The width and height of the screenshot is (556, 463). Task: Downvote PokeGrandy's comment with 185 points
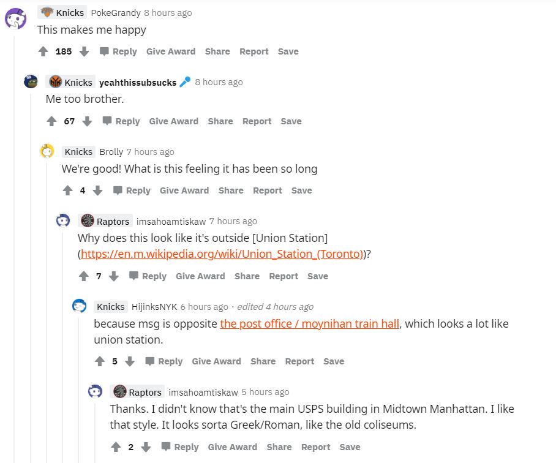point(85,51)
